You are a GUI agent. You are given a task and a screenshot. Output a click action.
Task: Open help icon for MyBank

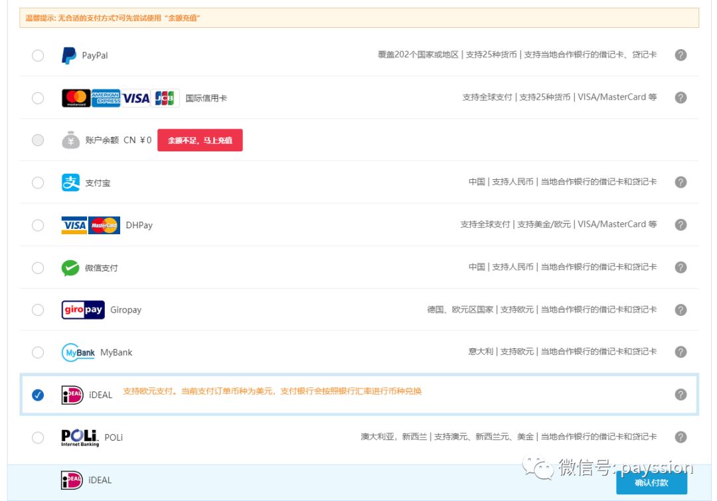coord(680,352)
